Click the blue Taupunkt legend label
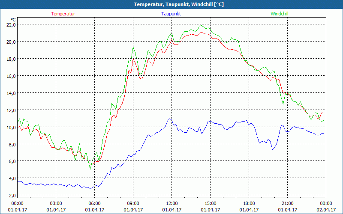Image resolution: width=343 pixels, height=214 pixels. 171,14
